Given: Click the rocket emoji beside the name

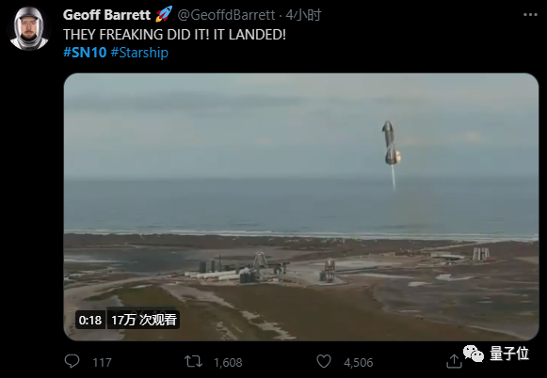Looking at the screenshot, I should click(164, 14).
